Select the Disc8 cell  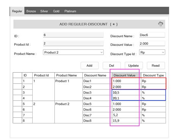pos(97,120)
